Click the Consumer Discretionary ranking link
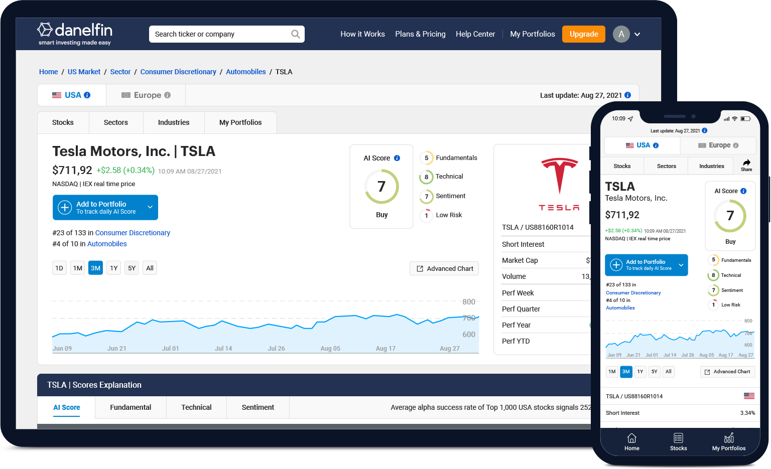The width and height of the screenshot is (771, 469). coord(133,233)
